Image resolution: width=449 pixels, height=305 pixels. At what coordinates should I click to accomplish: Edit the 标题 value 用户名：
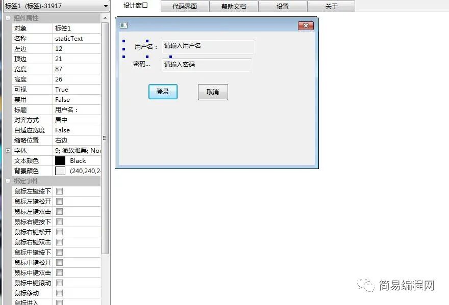pos(77,110)
